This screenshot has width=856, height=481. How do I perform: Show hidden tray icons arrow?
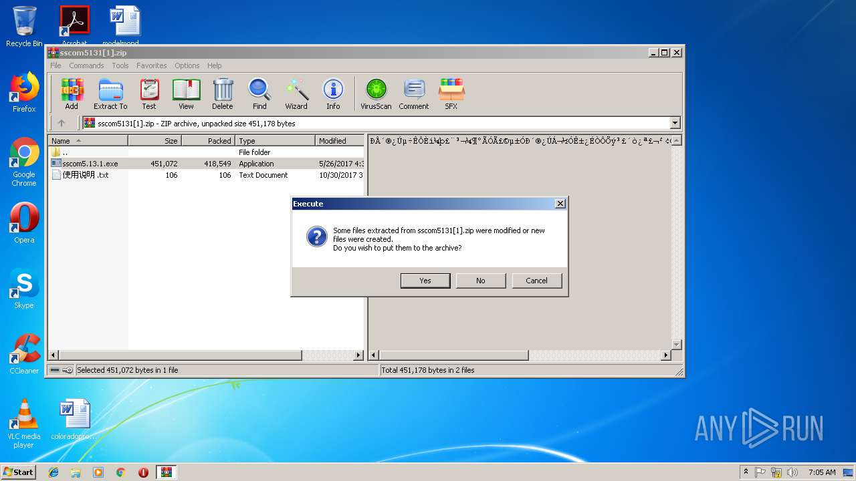click(746, 472)
